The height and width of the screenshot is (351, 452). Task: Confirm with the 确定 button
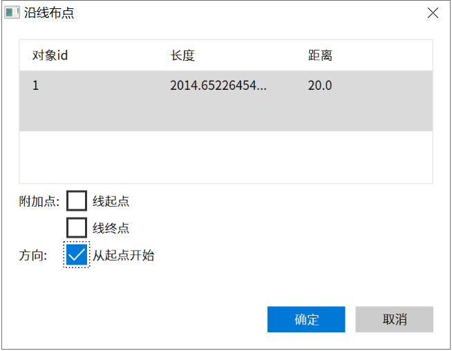(x=306, y=319)
